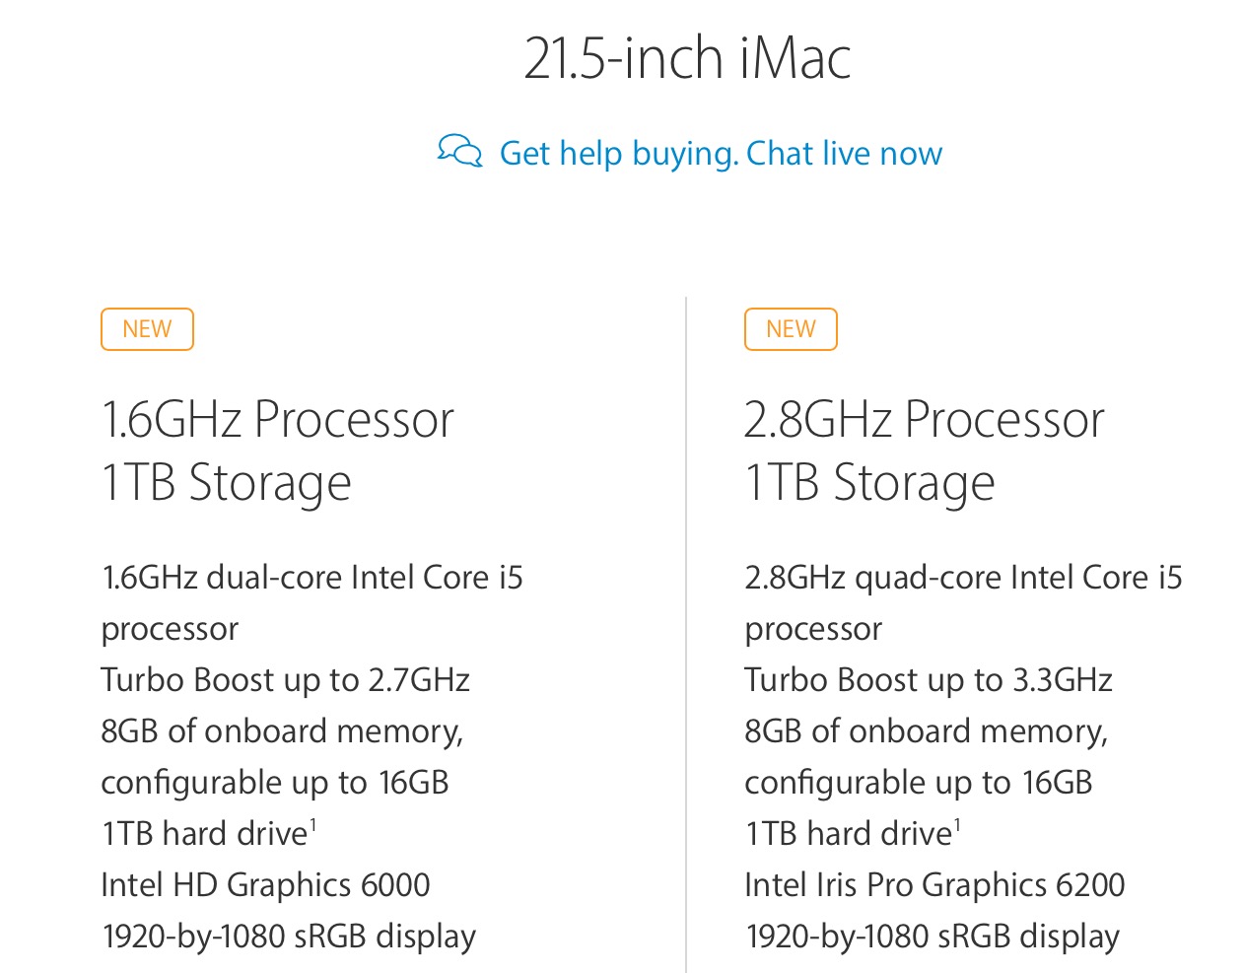This screenshot has height=973, width=1244.
Task: Open the 'Get help buying. Chat live now' link
Action: [x=721, y=154]
